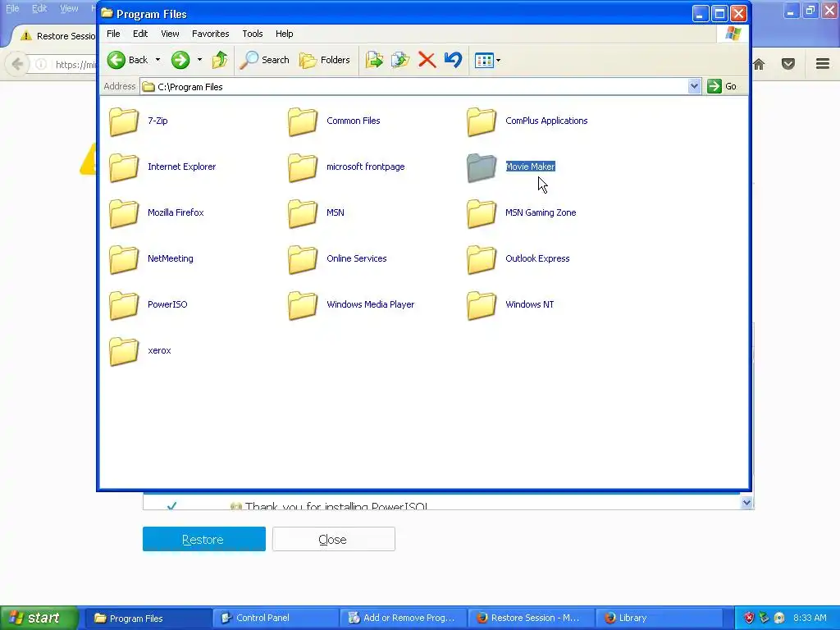Switch to Library taskbar button
The height and width of the screenshot is (630, 840).
coord(658,618)
